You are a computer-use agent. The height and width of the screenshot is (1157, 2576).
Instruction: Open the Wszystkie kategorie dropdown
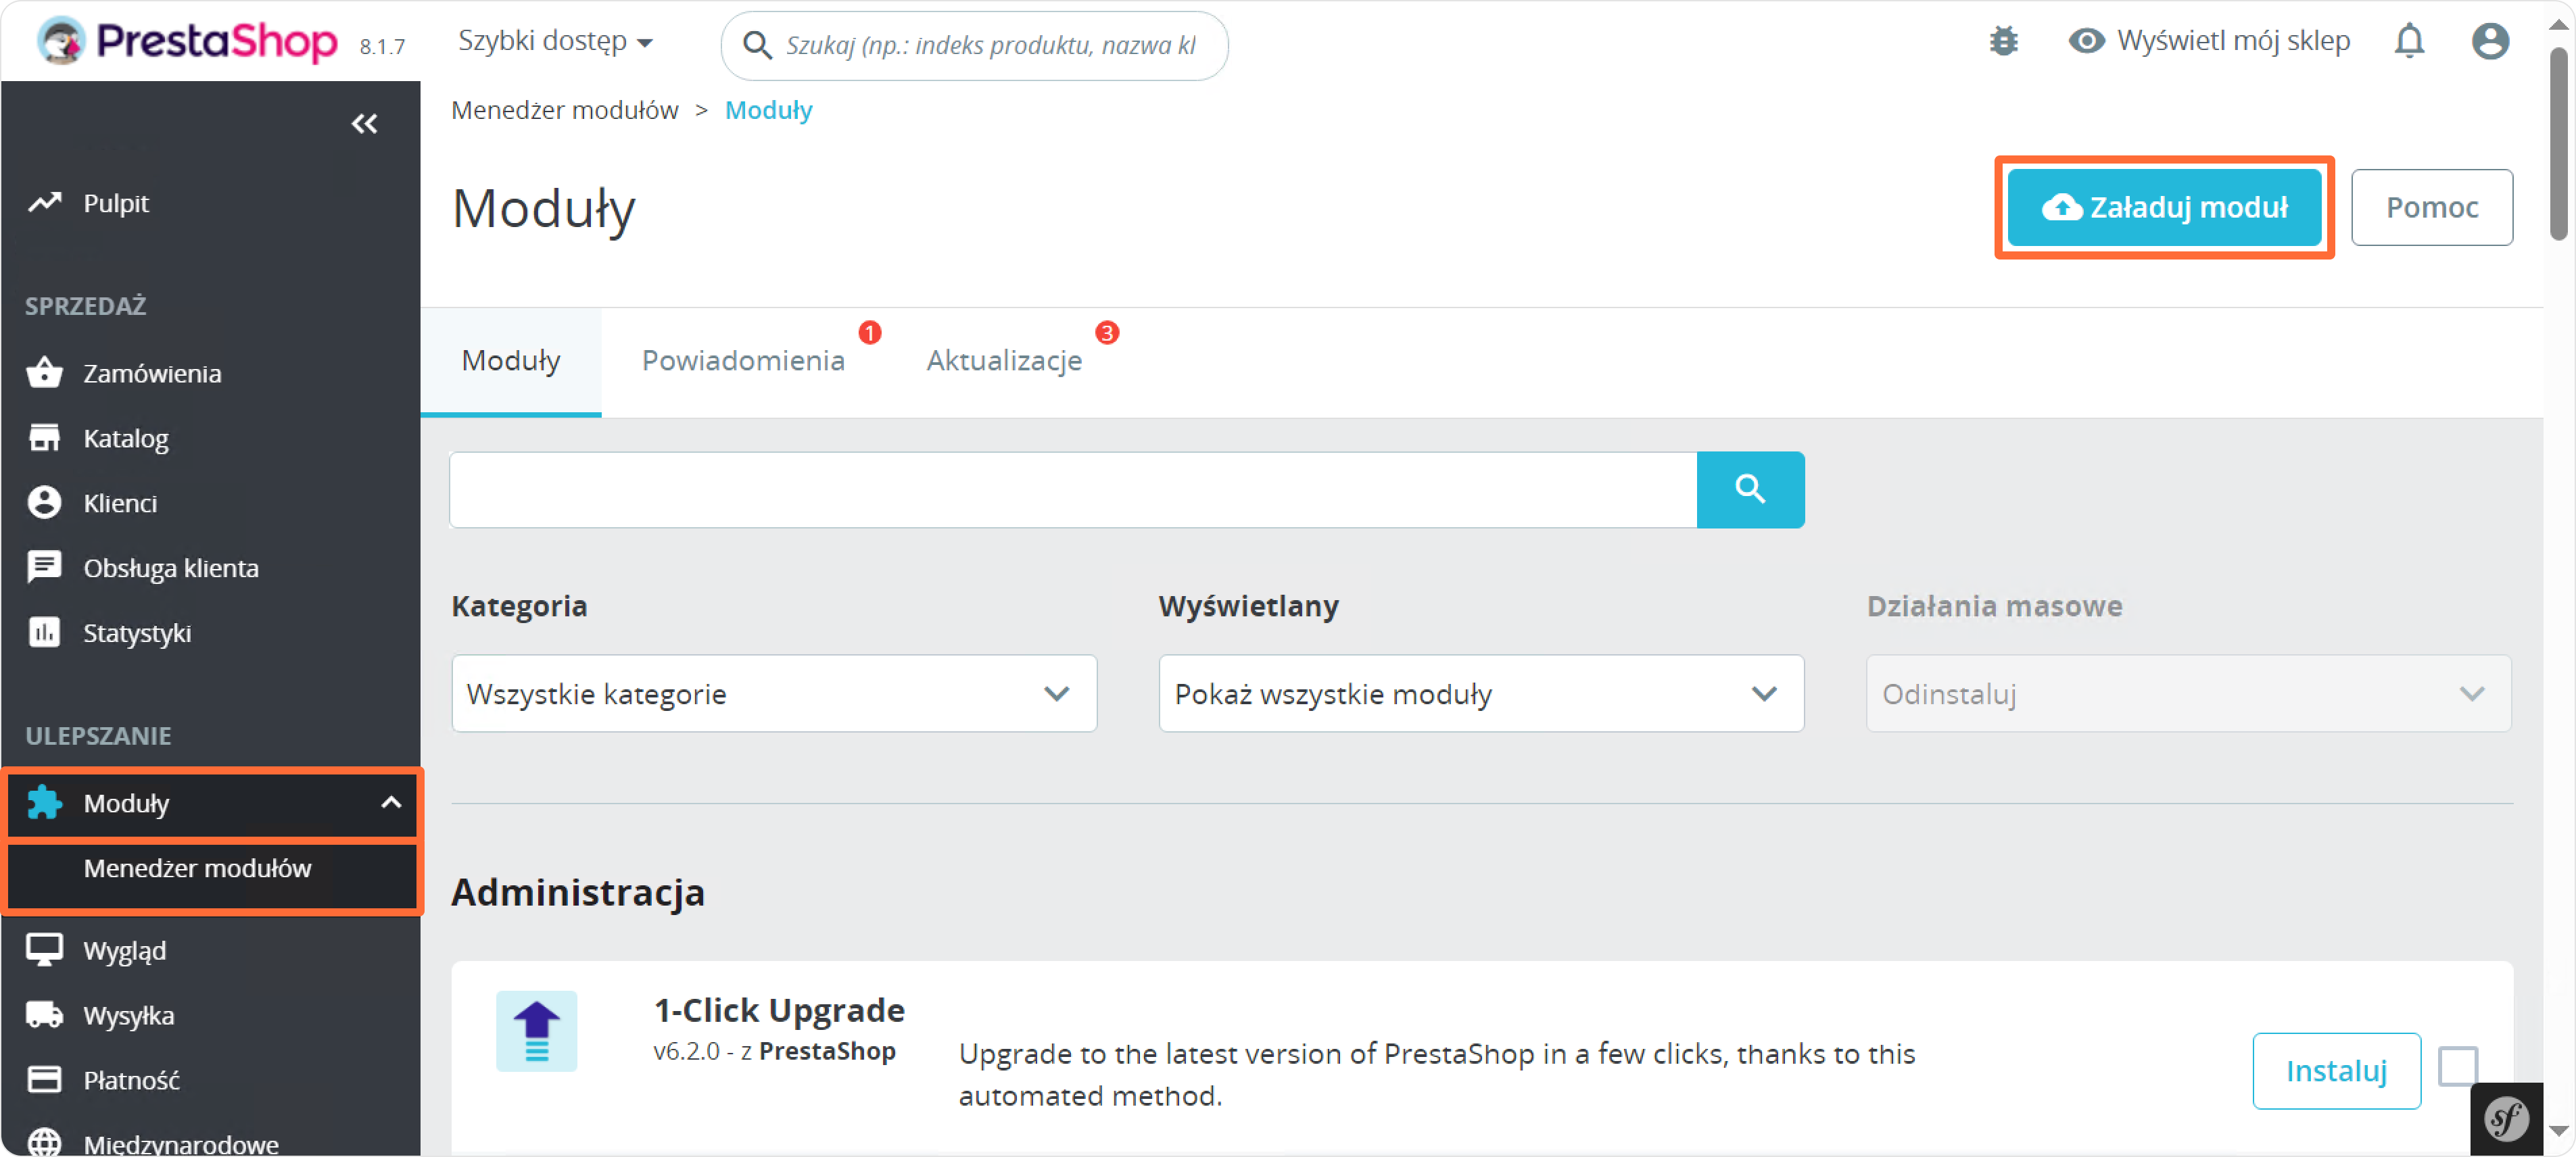pos(773,693)
